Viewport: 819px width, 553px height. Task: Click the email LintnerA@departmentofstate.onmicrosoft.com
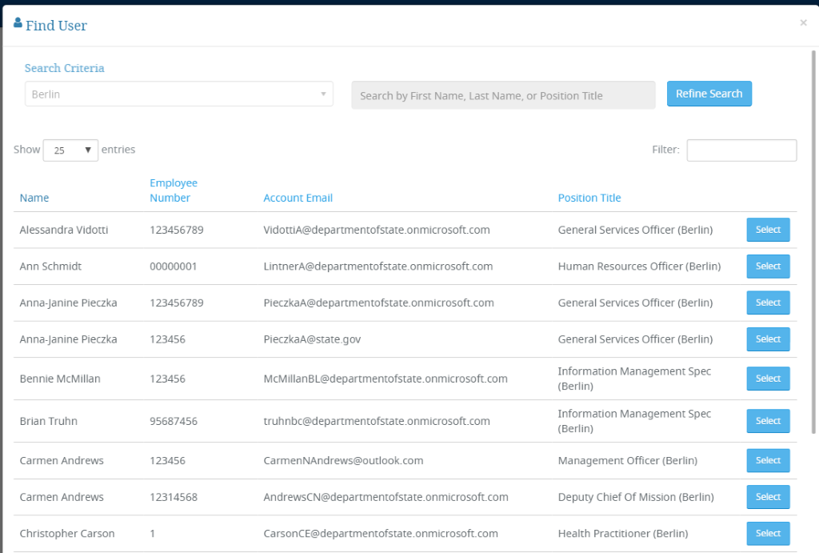tap(378, 266)
